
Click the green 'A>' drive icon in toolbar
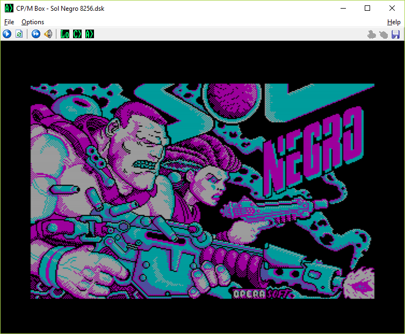pos(90,34)
